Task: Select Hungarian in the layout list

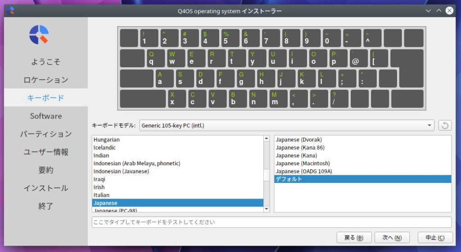Action: click(x=177, y=140)
